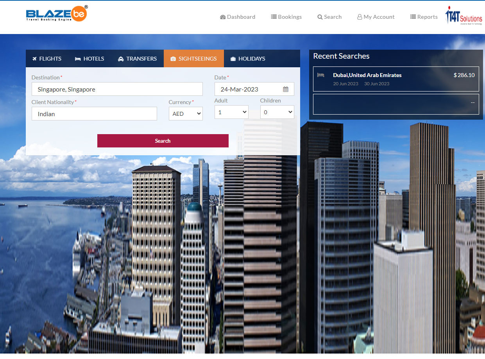Image resolution: width=485 pixels, height=359 pixels.
Task: Click the magnifier icon beside Search
Action: 320,17
